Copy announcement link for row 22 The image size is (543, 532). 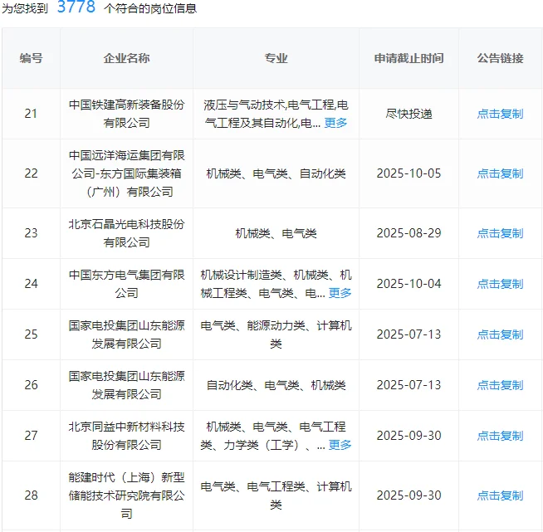(x=500, y=173)
